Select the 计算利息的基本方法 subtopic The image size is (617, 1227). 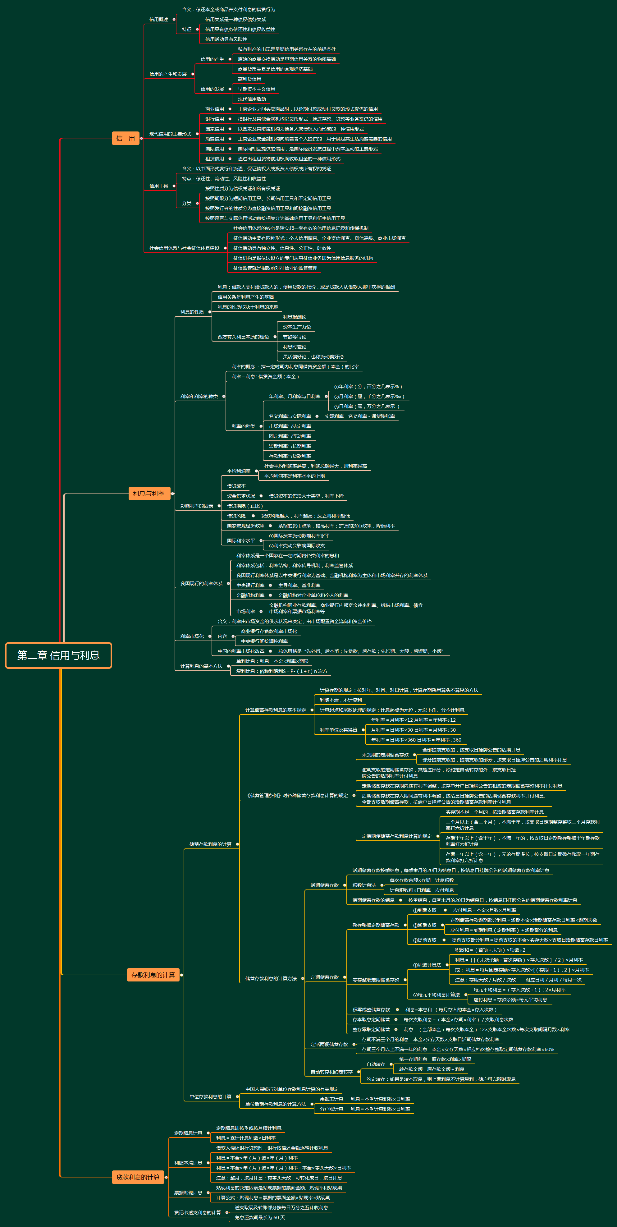tap(201, 666)
